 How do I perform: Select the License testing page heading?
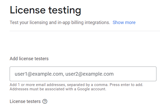pos(45,10)
